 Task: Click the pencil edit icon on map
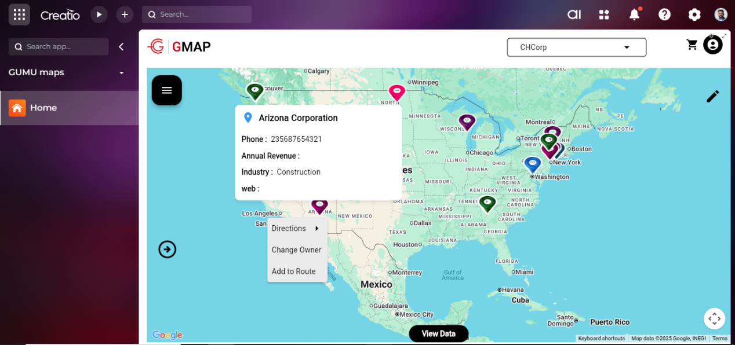pyautogui.click(x=713, y=96)
